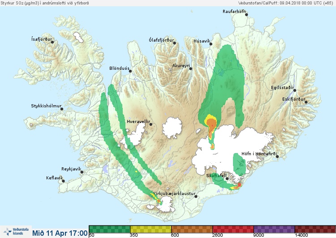The image size is (336, 238).
Task: Click the Akureyri town marker dot
Action: pyautogui.click(x=191, y=69)
